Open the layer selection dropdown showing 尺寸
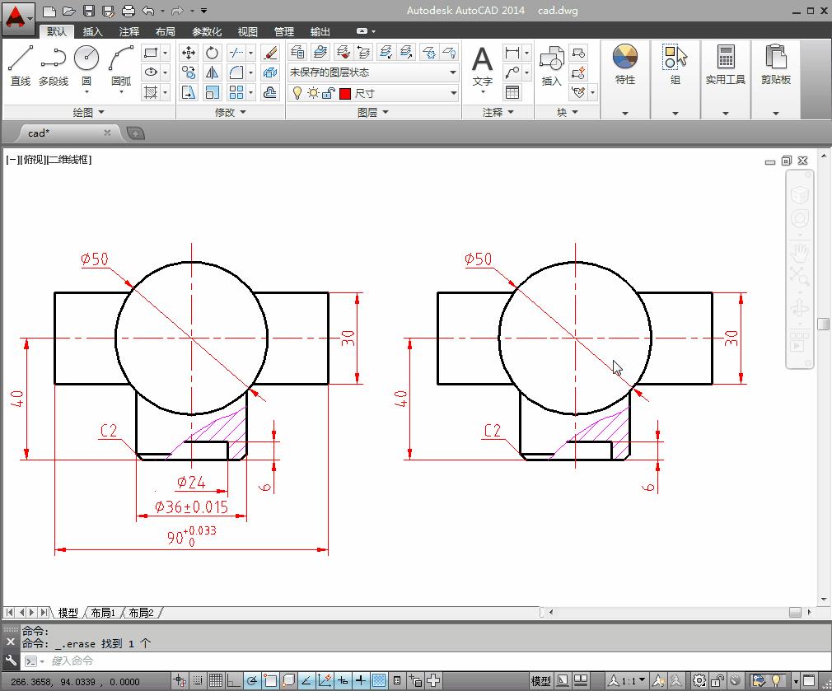 pyautogui.click(x=452, y=93)
